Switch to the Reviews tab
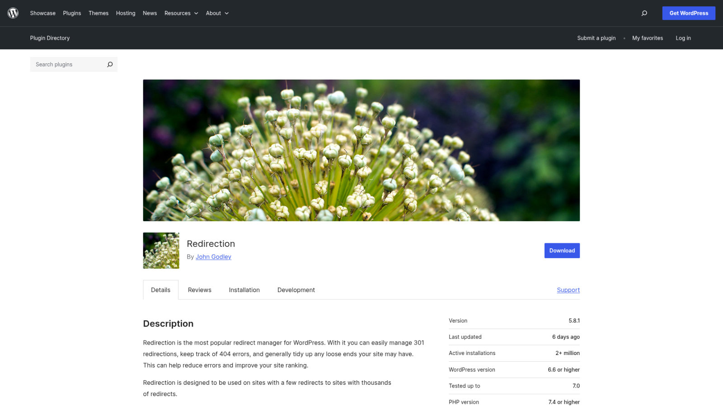 tap(200, 290)
